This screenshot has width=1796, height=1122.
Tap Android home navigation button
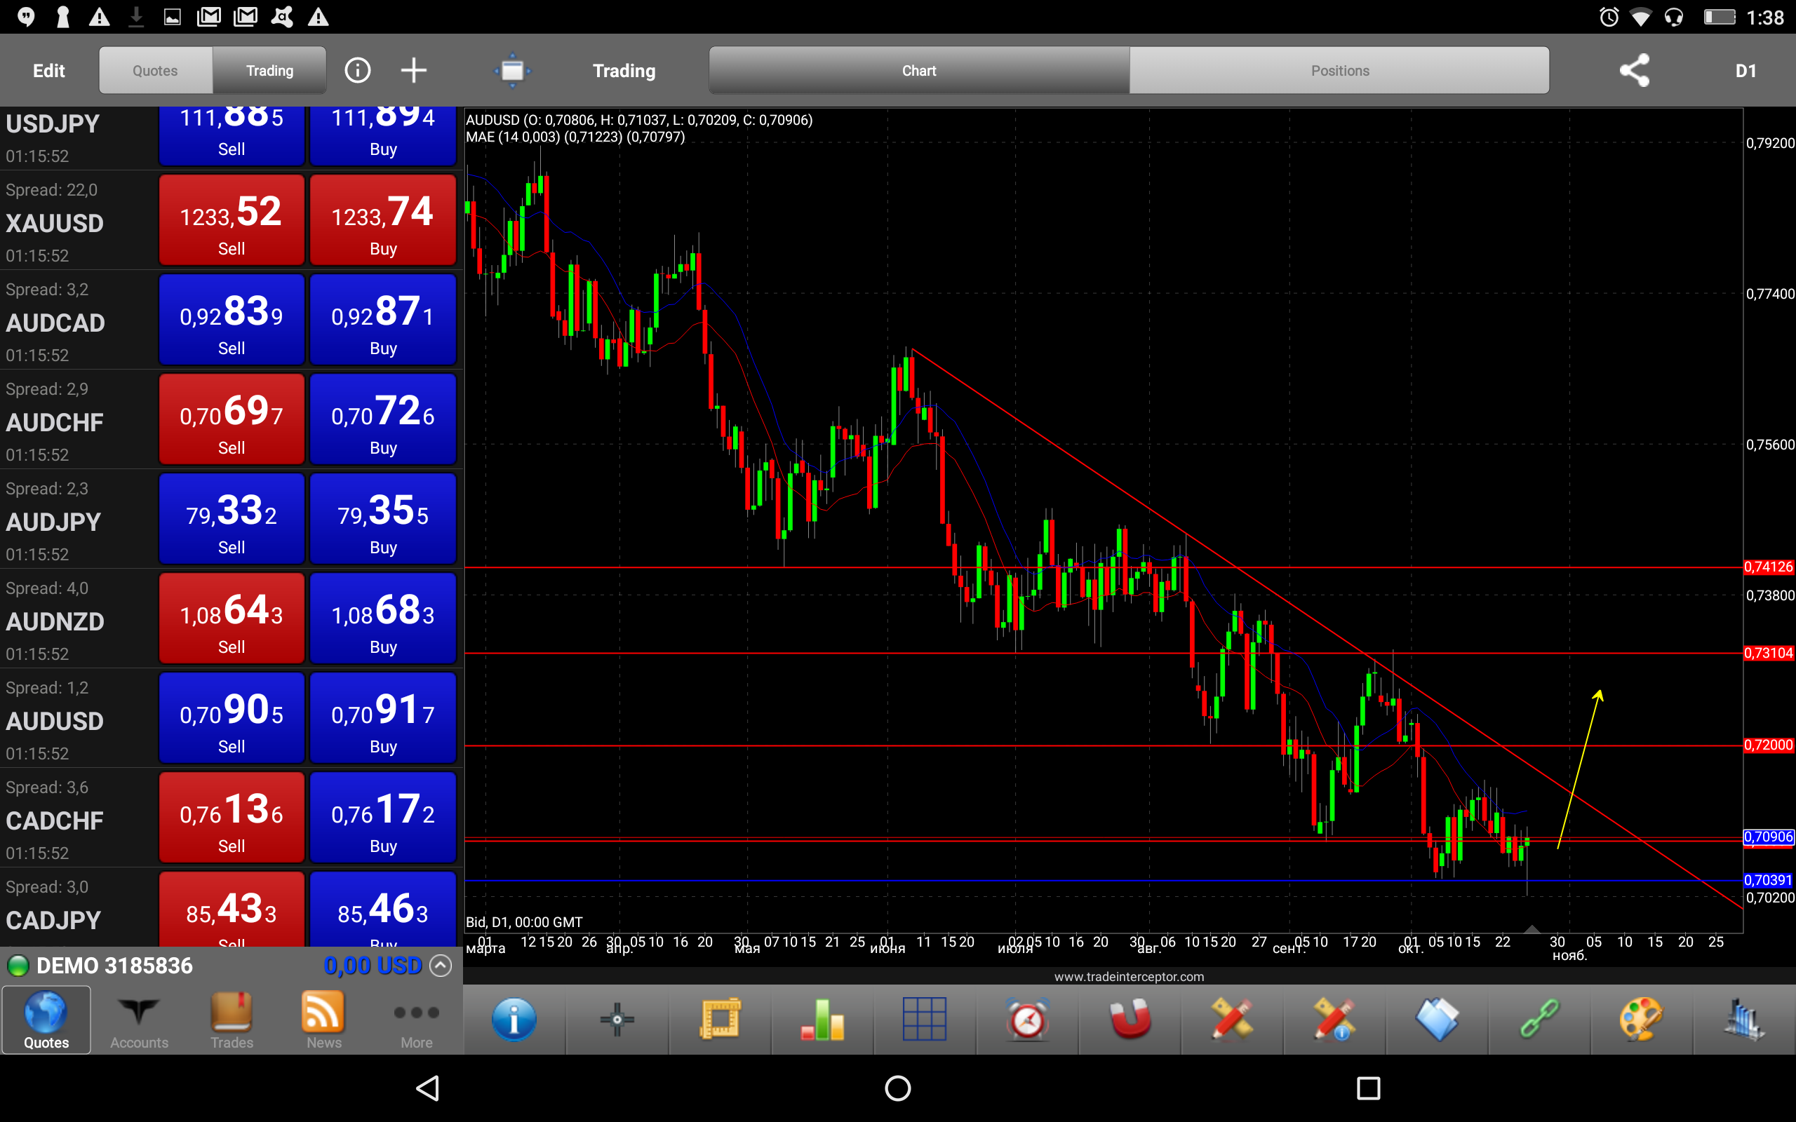898,1088
